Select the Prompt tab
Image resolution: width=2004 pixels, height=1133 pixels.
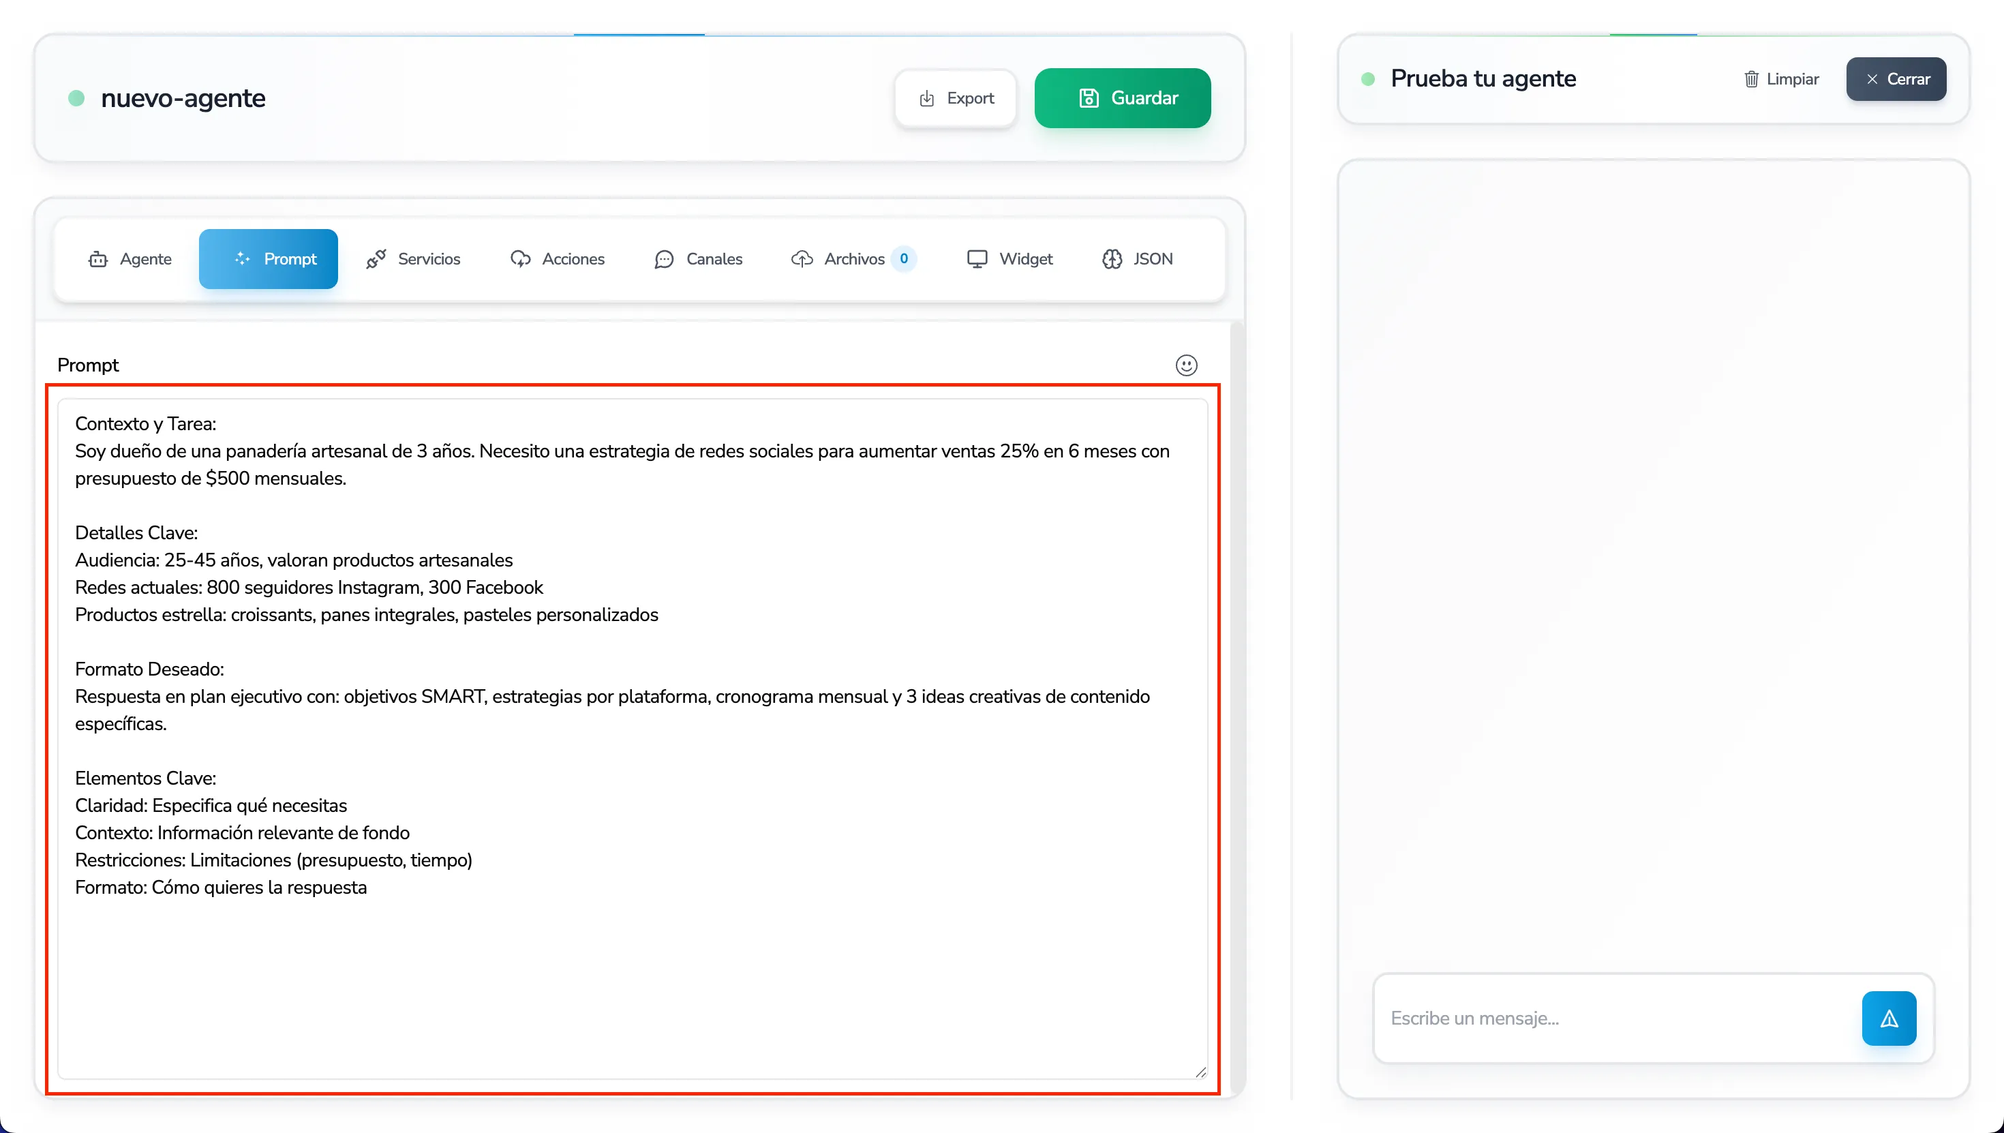[269, 259]
